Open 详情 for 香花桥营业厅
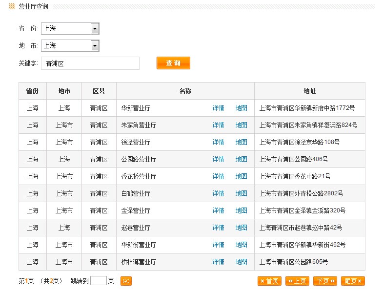Viewport: 383px width, 293px height. pyautogui.click(x=218, y=176)
